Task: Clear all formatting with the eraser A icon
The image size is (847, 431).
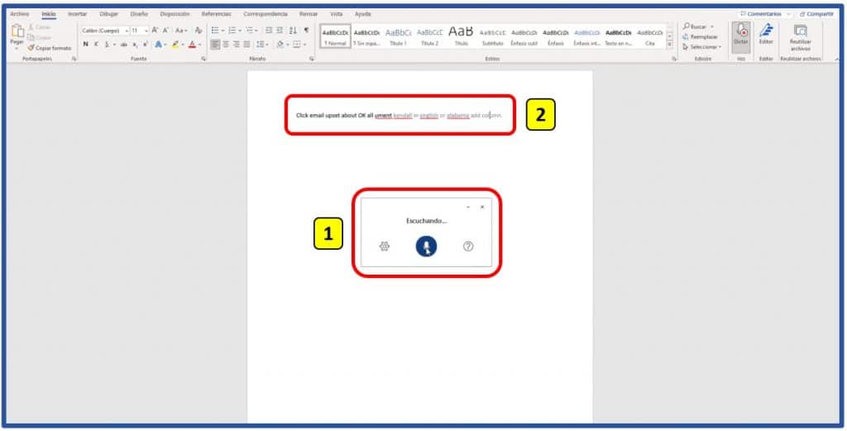Action: (199, 31)
